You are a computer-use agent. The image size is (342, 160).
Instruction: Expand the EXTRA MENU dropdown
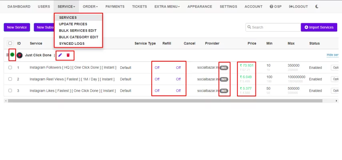(167, 6)
